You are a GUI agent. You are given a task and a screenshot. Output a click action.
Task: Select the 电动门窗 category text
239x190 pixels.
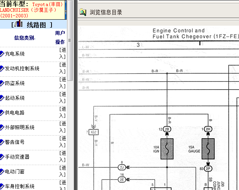point(15,171)
